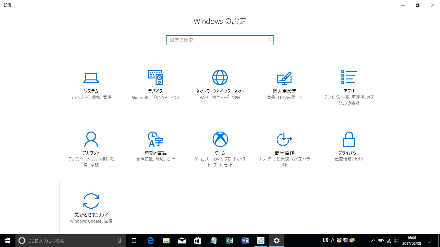440x247 pixels.
Task: Show hidden system tray icons
Action: point(373,241)
